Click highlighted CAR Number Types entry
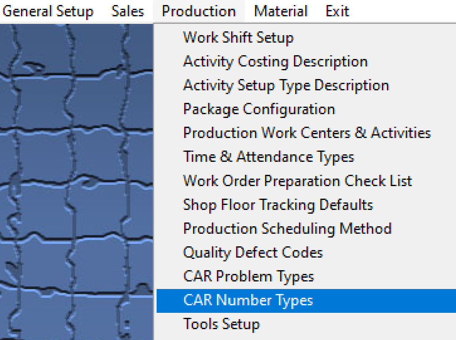This screenshot has width=456, height=340. pos(306,301)
